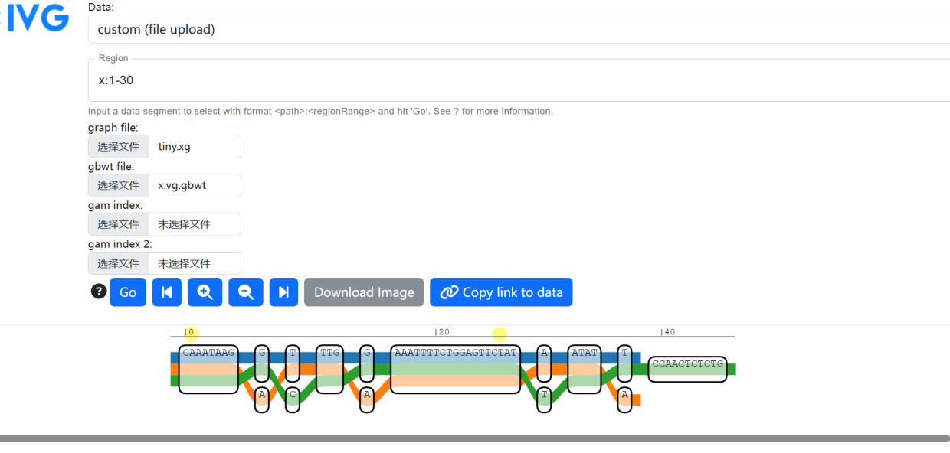Jump to the previous region with left arrow

167,292
